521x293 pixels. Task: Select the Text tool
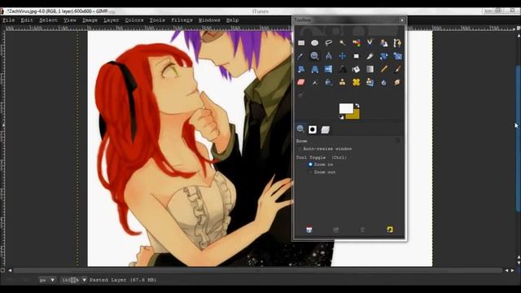click(x=342, y=69)
